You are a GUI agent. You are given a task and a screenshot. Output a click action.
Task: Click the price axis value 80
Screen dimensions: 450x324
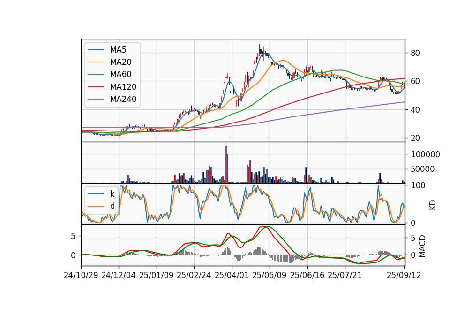[x=415, y=53]
